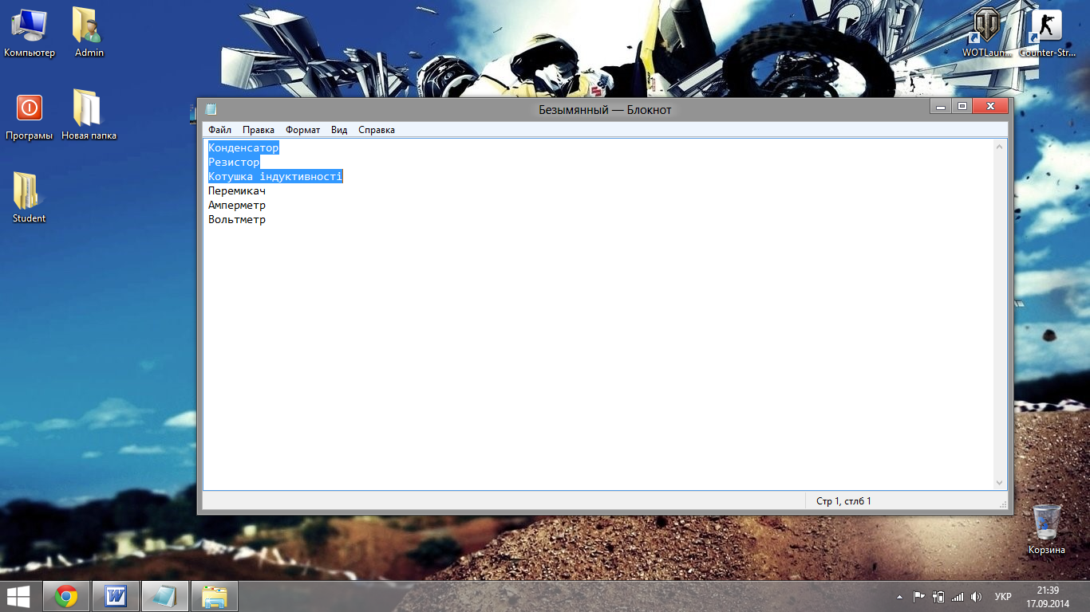Select the Корзина recycle bin icon

1046,530
